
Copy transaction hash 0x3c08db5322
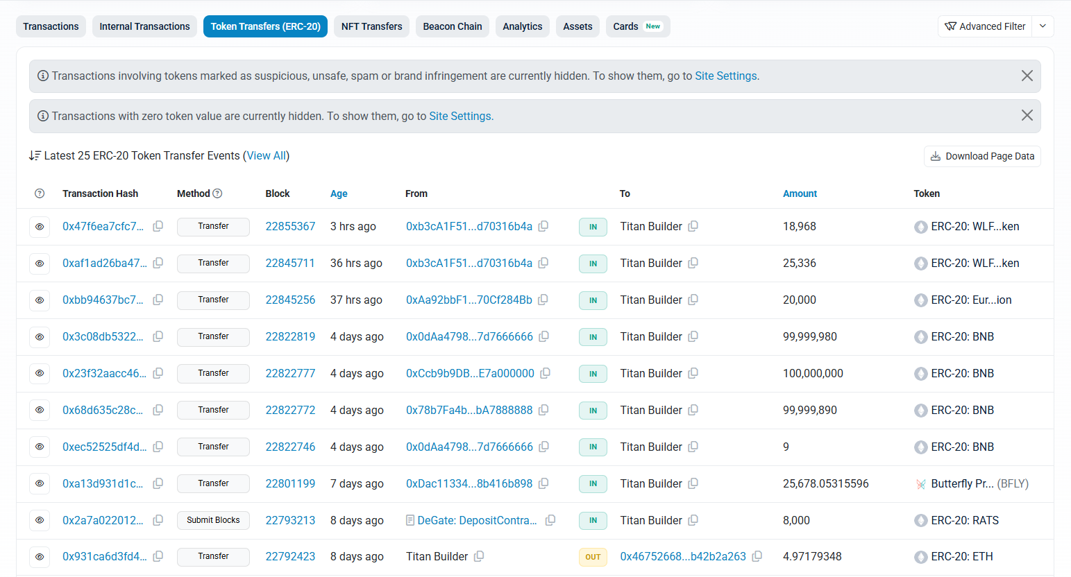[x=158, y=336]
